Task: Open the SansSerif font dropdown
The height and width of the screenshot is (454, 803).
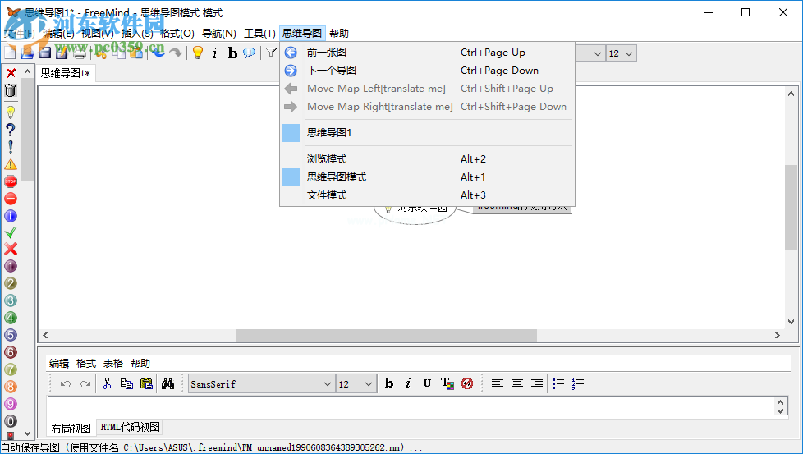Action: click(x=261, y=384)
